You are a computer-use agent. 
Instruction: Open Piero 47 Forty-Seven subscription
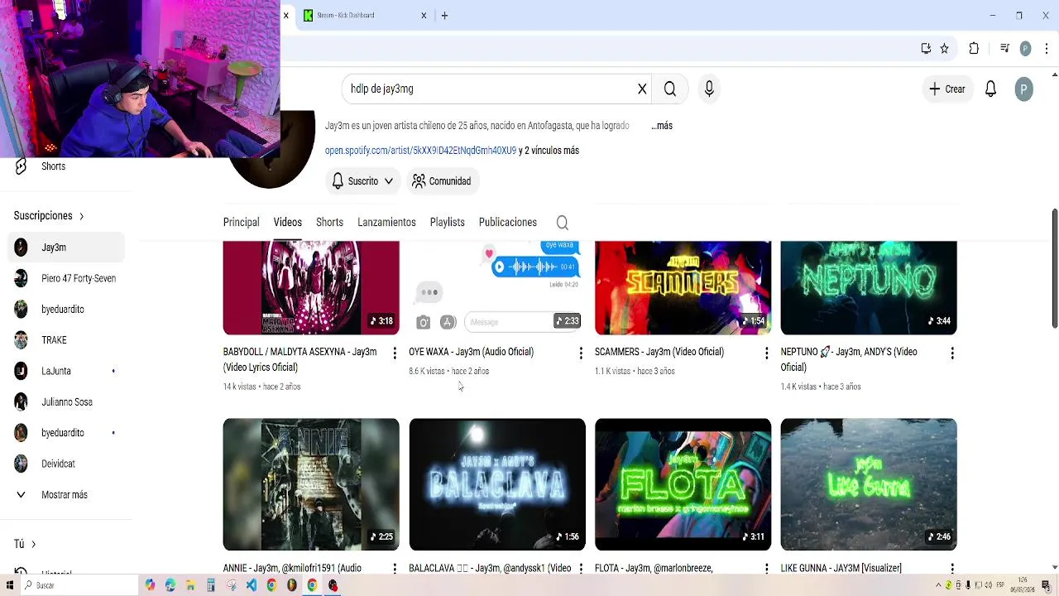(66, 278)
